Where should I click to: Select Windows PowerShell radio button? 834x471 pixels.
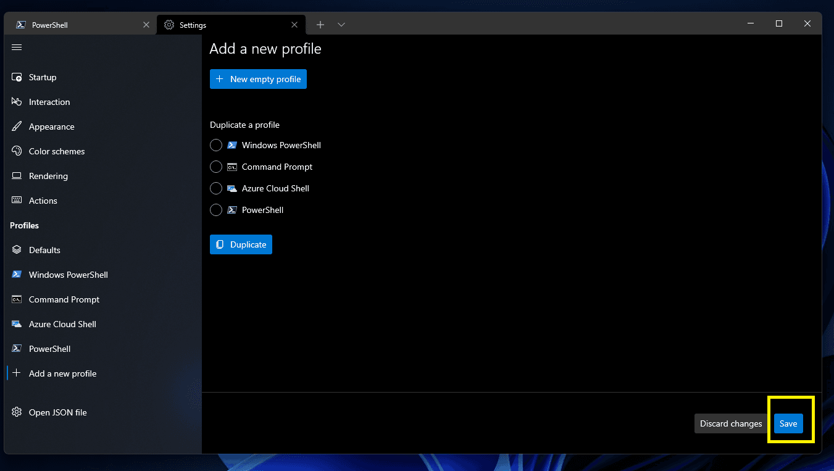(216, 145)
